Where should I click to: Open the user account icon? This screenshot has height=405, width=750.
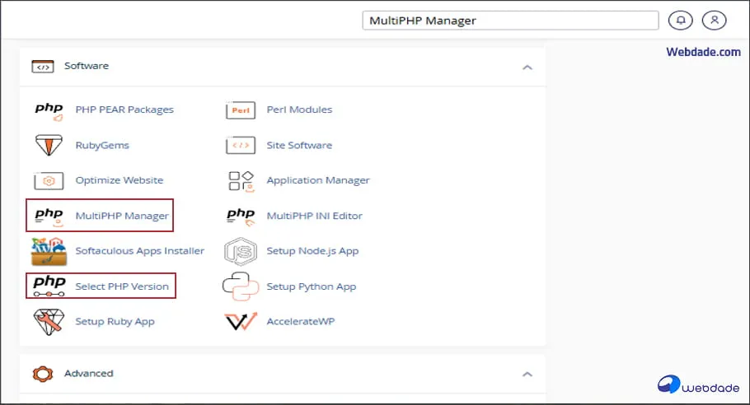coord(715,21)
